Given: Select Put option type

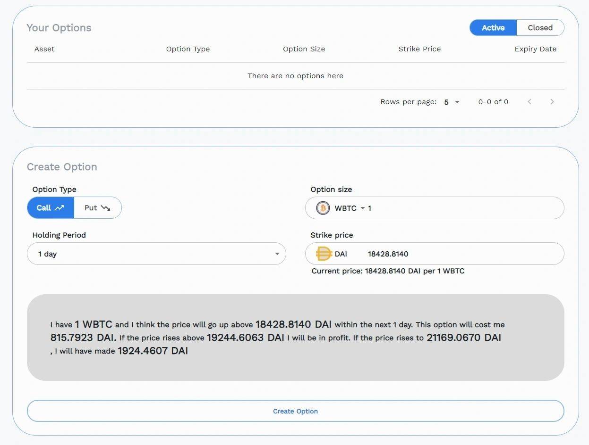Looking at the screenshot, I should [98, 208].
